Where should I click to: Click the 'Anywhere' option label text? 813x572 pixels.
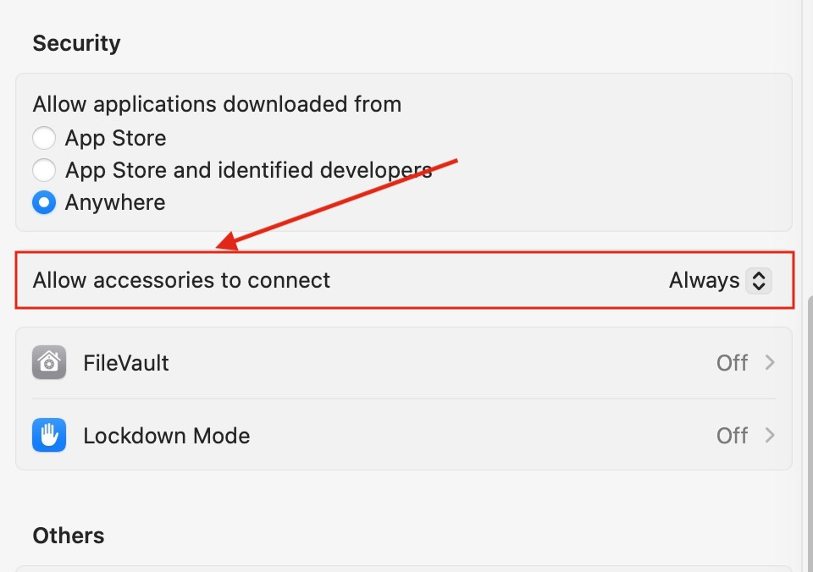pos(115,203)
